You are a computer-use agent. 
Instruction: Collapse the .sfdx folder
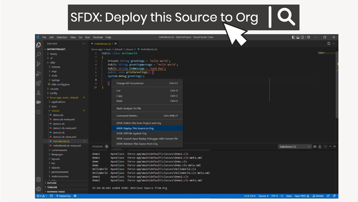(x=53, y=63)
